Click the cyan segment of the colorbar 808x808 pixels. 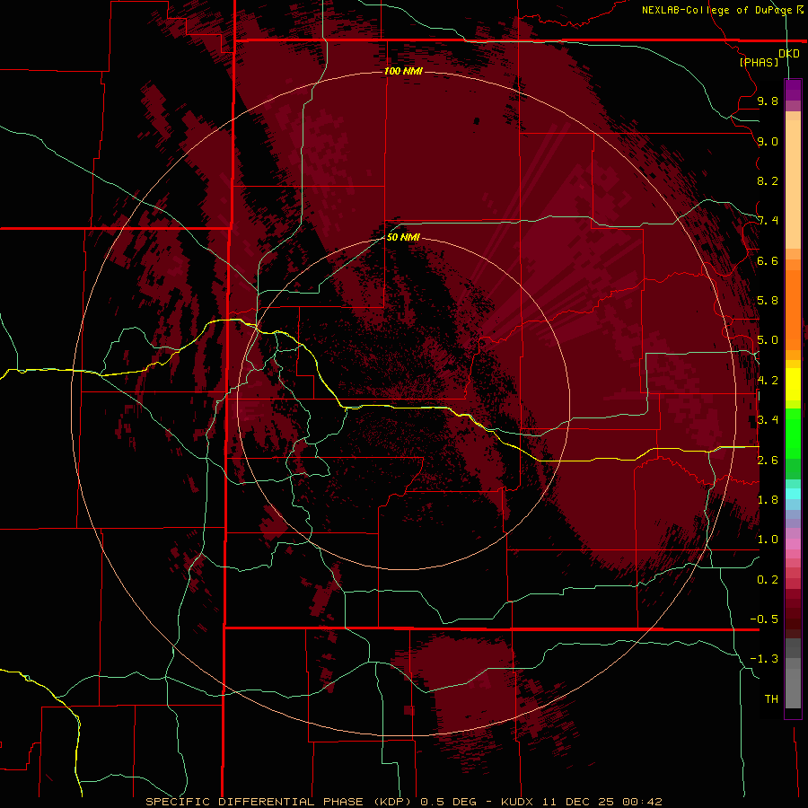click(x=793, y=494)
